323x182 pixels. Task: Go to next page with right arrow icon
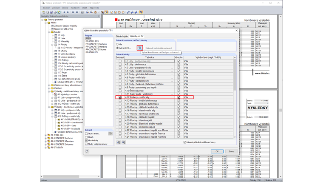pos(68,12)
